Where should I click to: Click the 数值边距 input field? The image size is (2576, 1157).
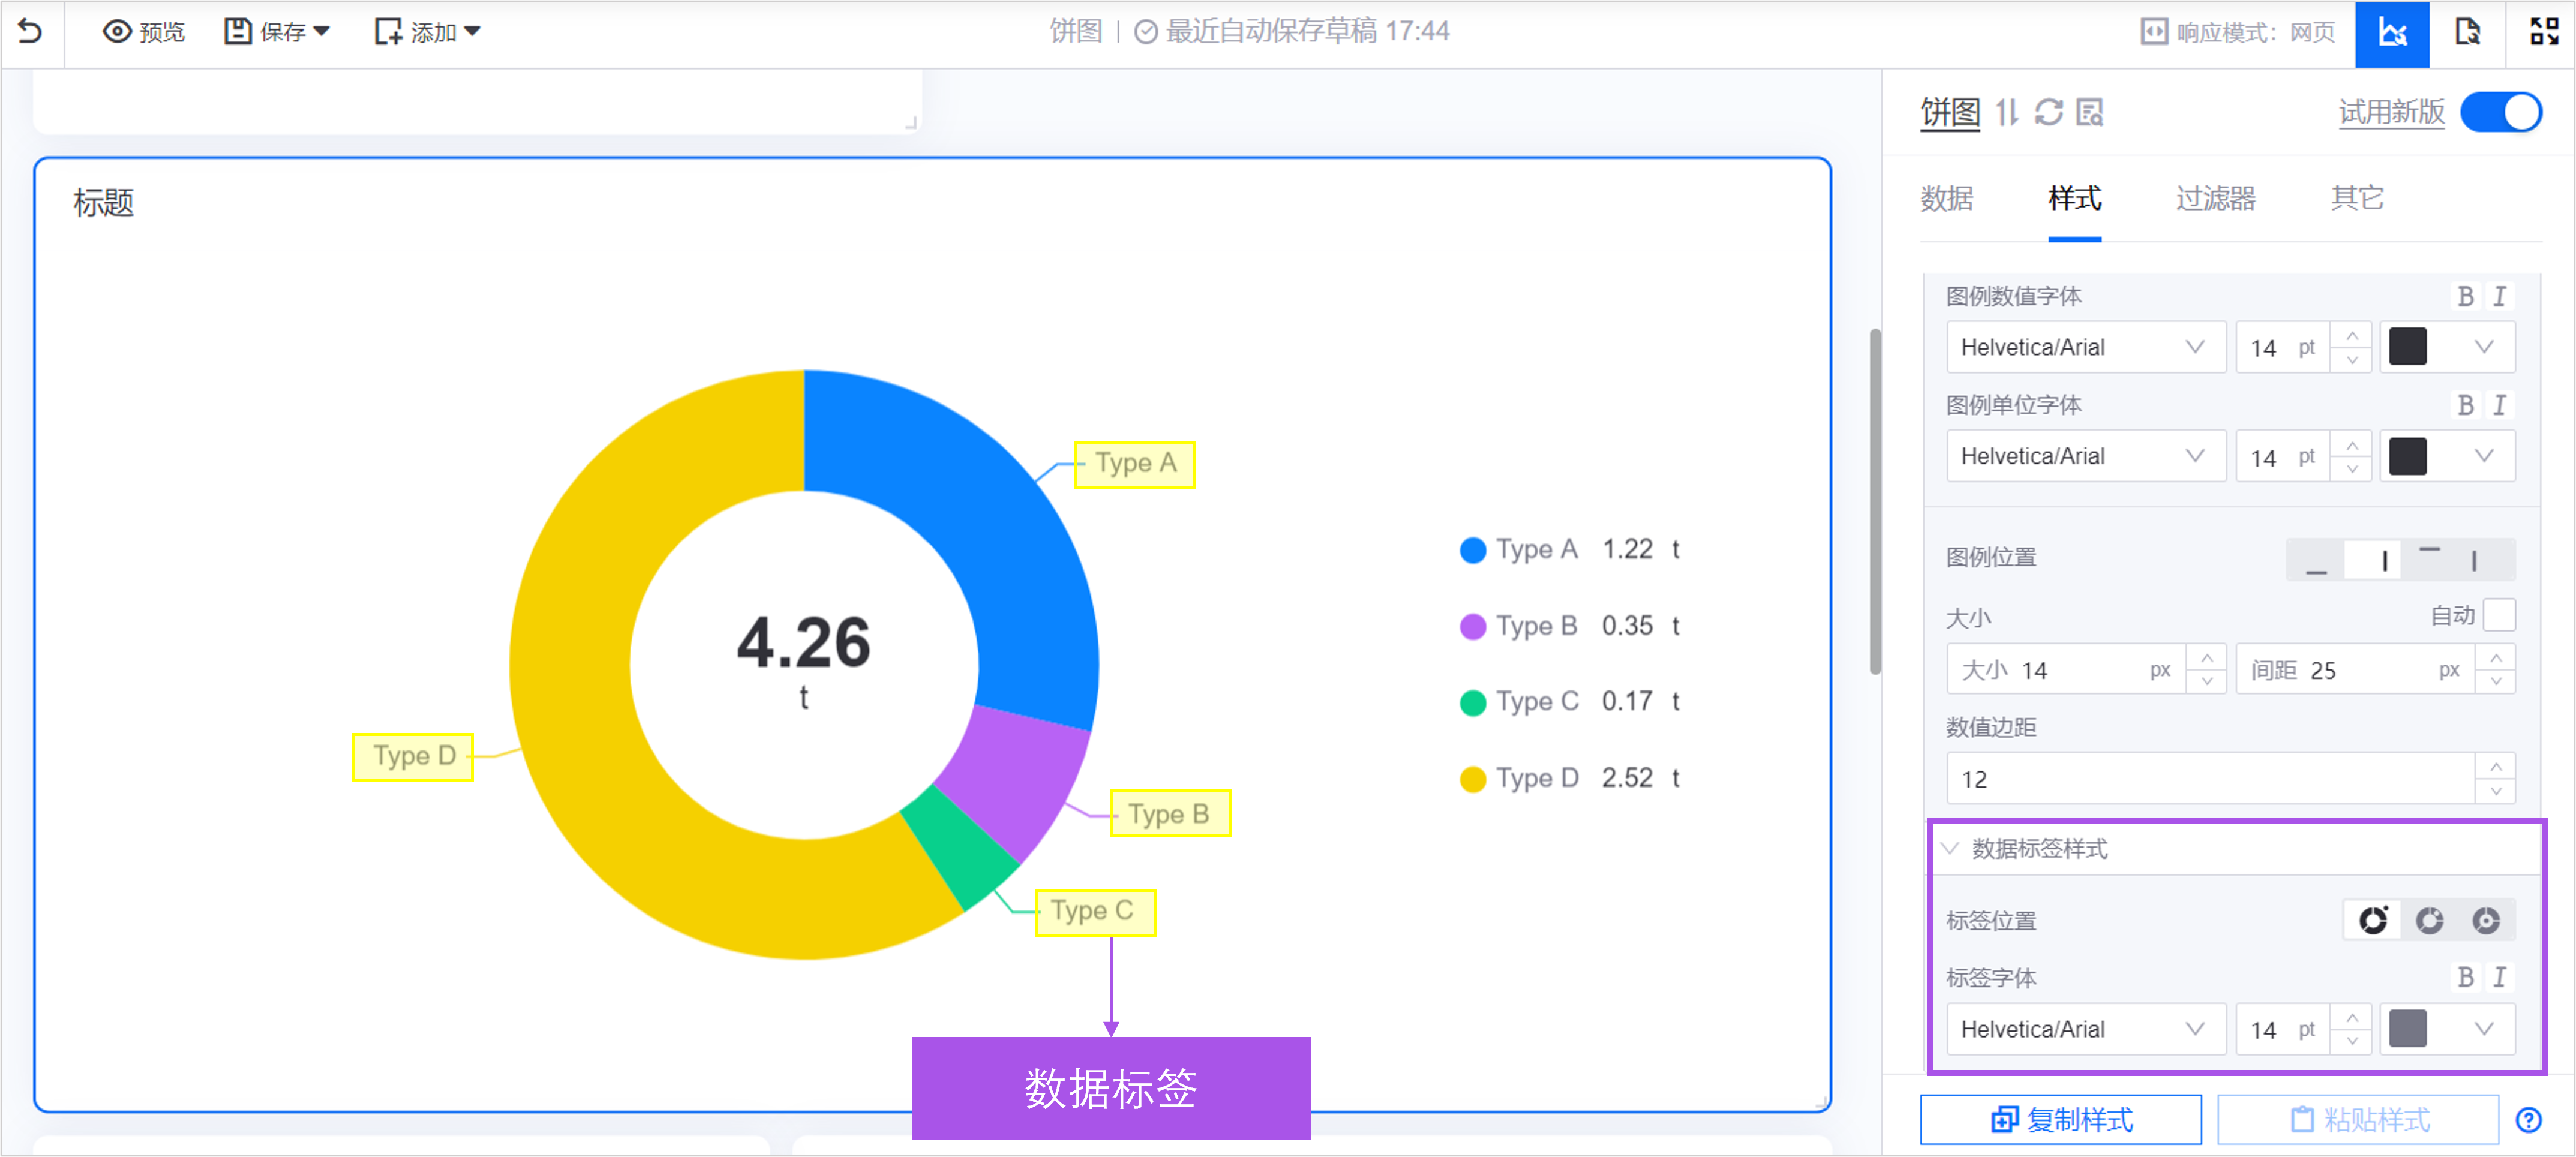click(2210, 779)
